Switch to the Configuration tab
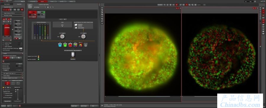The width and height of the screenshot is (266, 108). [33, 1]
